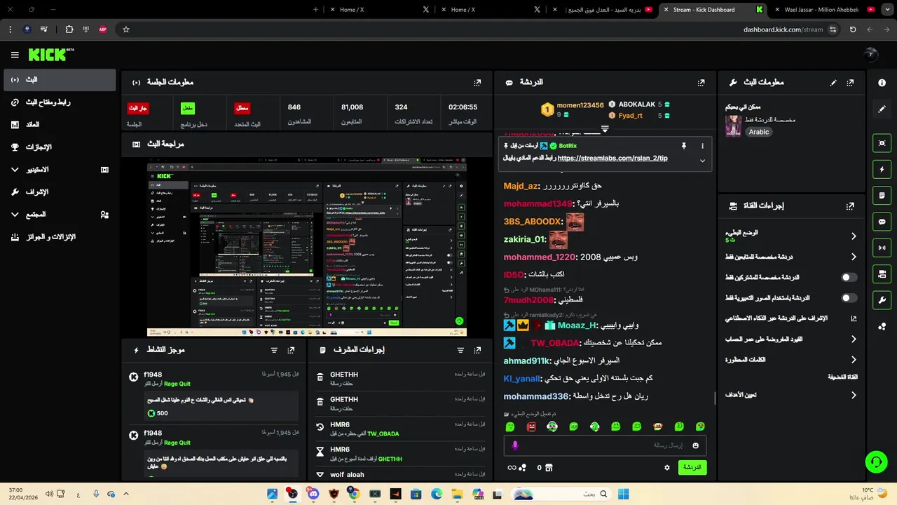Viewport: 897px width, 505px height.
Task: Expand the pinned BotRix message chevron
Action: pos(702,161)
